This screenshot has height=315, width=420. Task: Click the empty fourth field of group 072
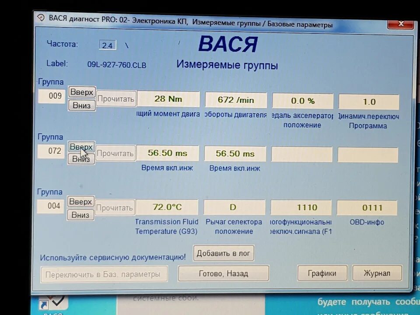tap(368, 155)
